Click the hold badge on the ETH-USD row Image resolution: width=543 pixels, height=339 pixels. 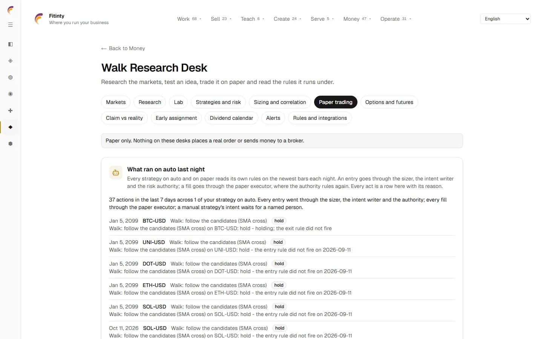[x=279, y=285]
